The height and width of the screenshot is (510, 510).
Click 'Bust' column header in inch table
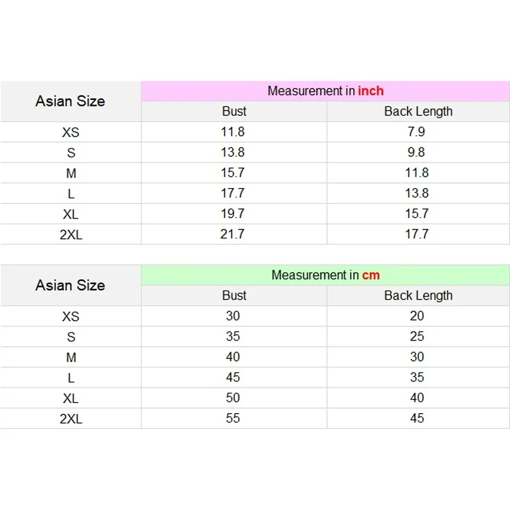(234, 112)
